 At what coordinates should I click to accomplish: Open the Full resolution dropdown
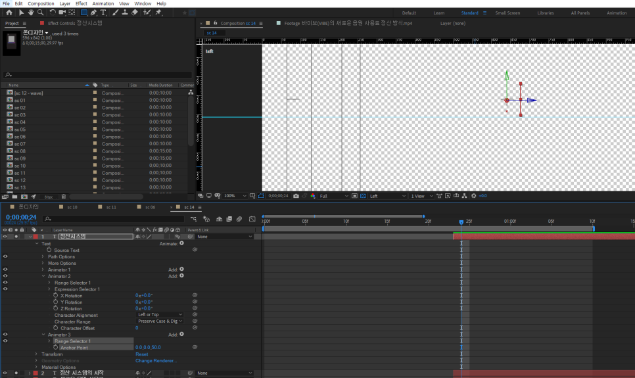click(x=333, y=196)
